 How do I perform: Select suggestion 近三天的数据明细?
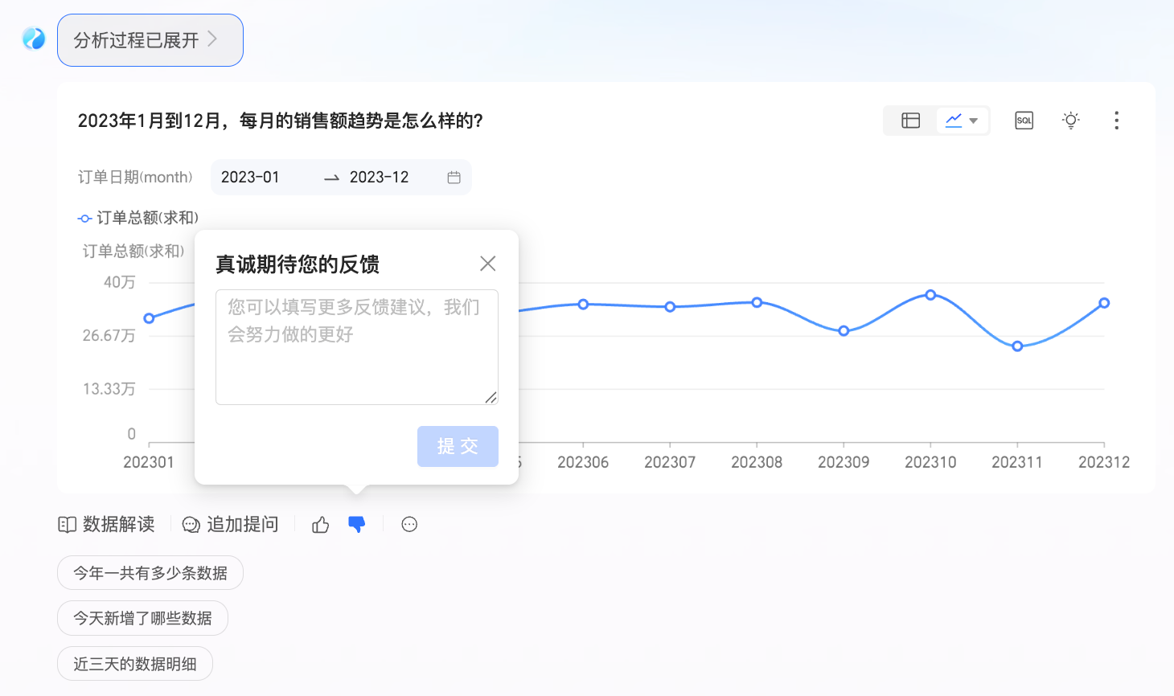pyautogui.click(x=135, y=664)
